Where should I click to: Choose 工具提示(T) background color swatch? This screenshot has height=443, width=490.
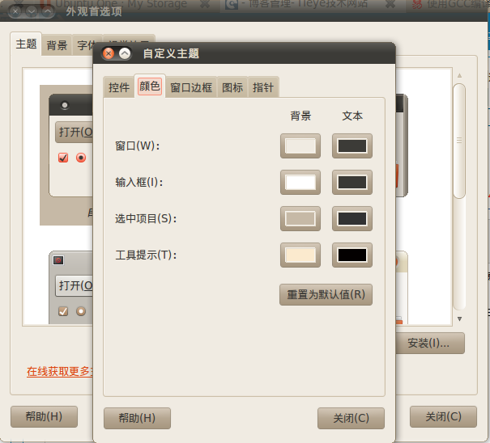[300, 255]
